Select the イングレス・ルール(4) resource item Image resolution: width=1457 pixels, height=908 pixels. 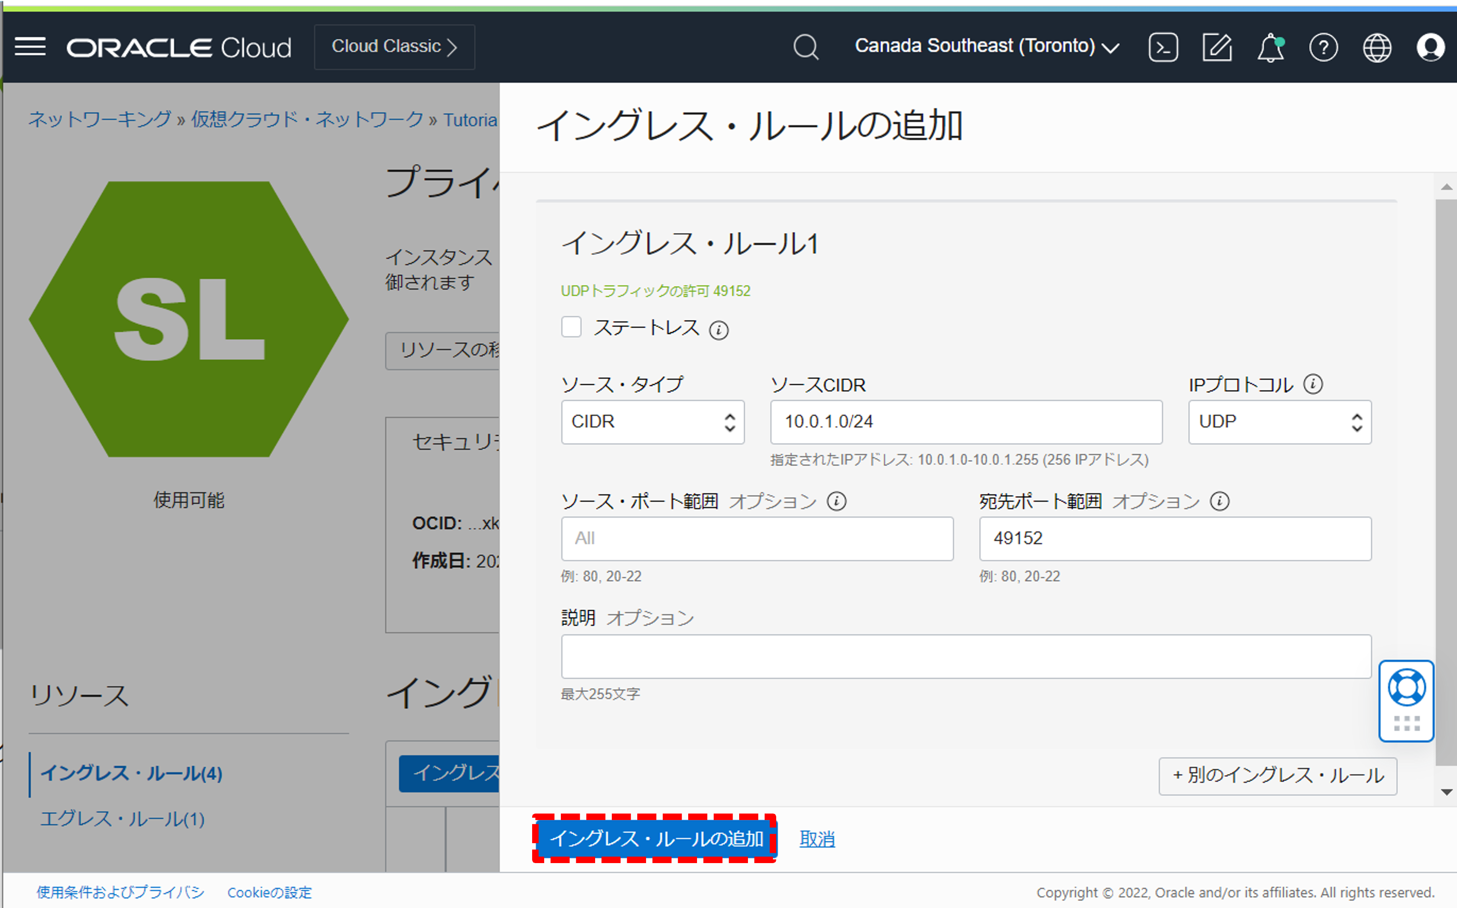point(132,774)
